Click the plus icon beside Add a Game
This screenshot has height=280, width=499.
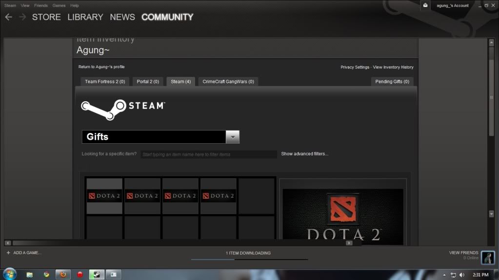pyautogui.click(x=8, y=253)
